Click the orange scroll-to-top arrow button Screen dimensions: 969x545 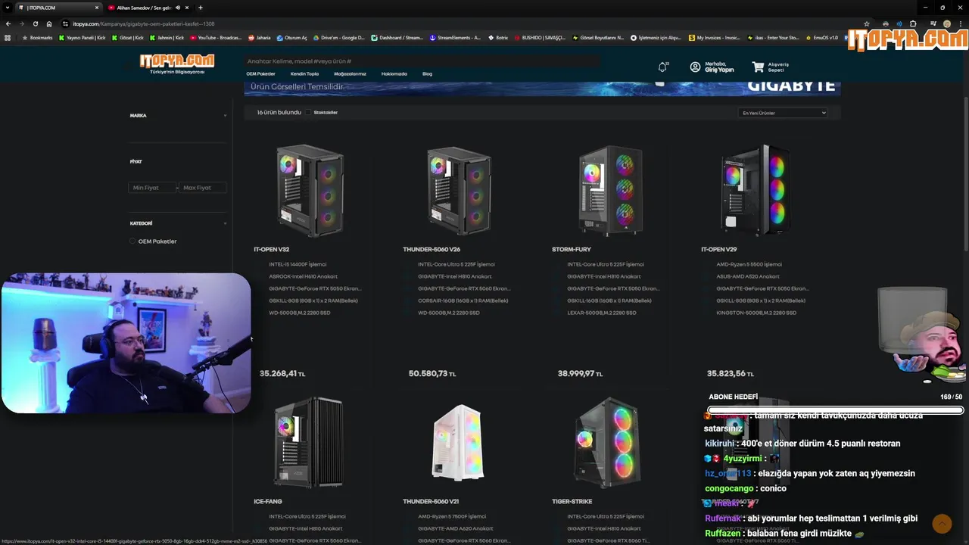(942, 523)
